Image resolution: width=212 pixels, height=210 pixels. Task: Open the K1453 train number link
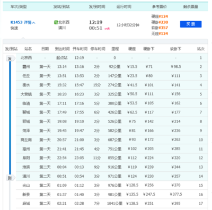[16, 22]
